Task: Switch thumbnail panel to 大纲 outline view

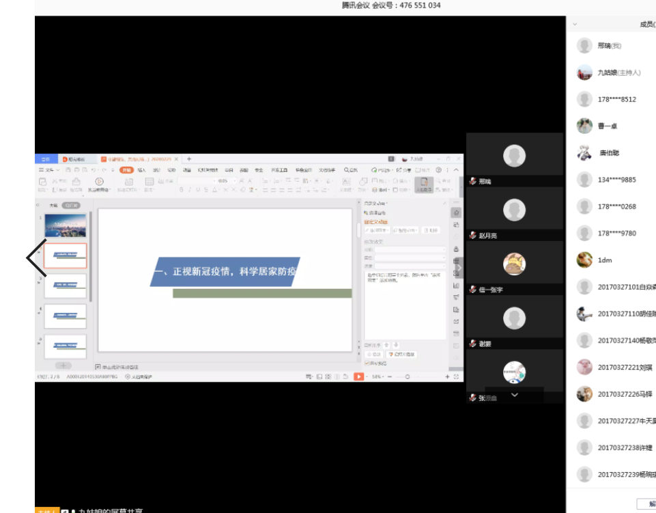Action: [53, 205]
